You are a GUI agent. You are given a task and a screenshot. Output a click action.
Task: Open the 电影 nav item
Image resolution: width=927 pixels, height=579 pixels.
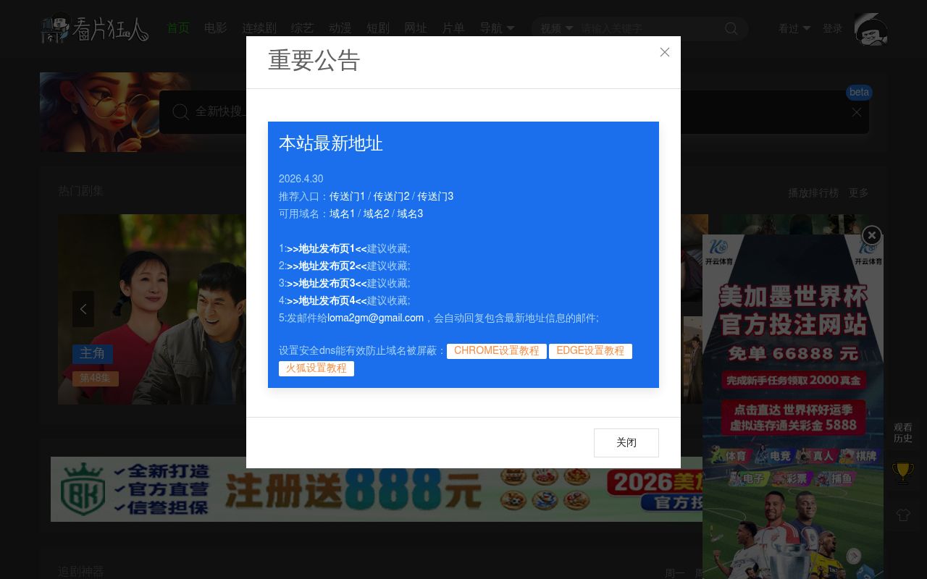[216, 28]
